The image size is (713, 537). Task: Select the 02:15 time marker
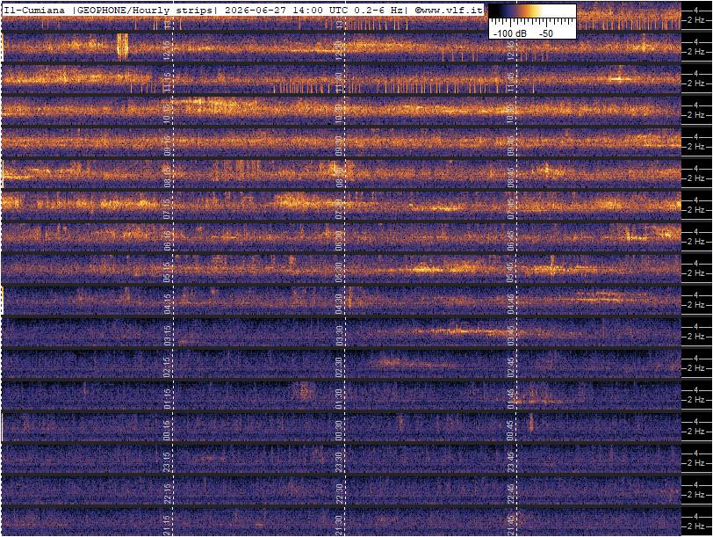click(167, 366)
